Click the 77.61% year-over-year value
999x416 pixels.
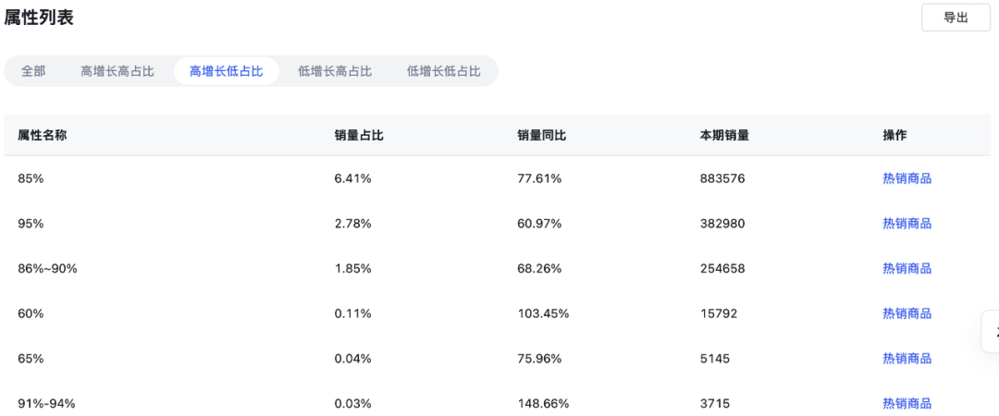point(539,179)
